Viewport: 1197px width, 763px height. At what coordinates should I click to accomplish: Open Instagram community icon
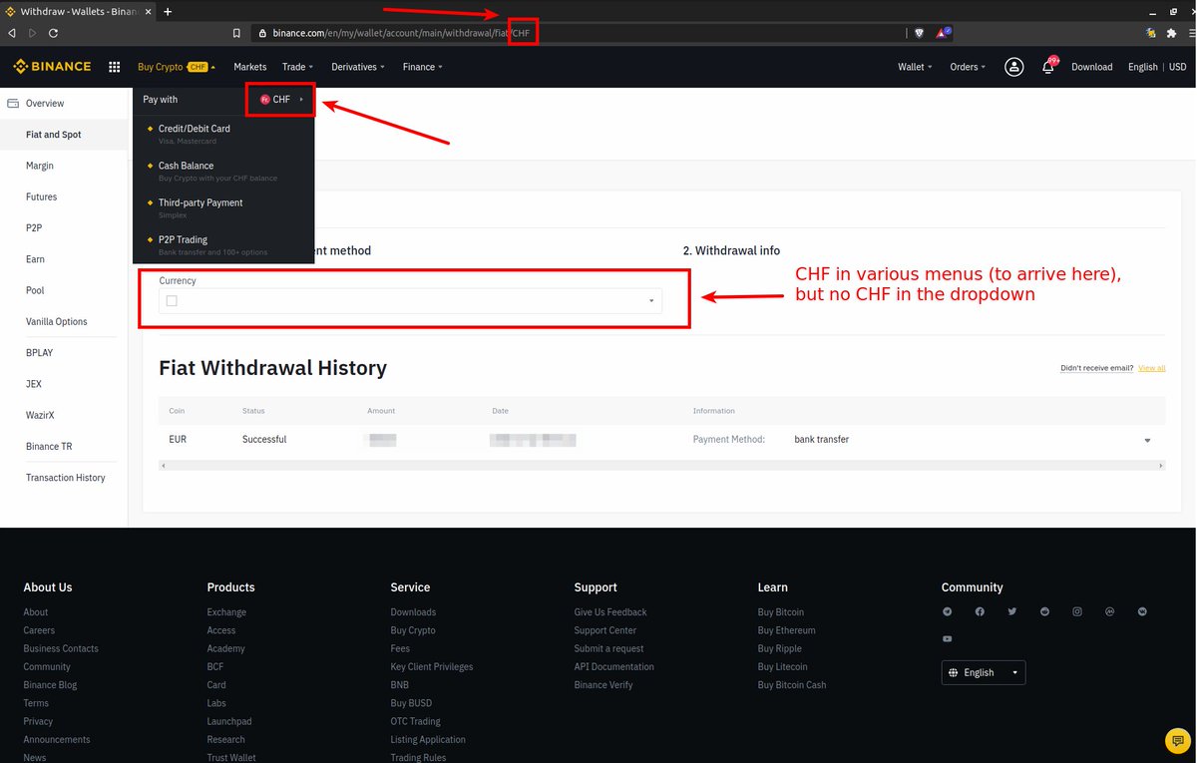(1077, 611)
